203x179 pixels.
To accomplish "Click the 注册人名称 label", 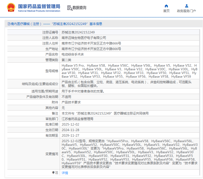I will (50, 38).
